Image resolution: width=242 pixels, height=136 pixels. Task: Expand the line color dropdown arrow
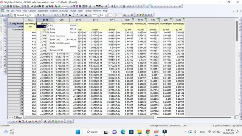click(88, 15)
